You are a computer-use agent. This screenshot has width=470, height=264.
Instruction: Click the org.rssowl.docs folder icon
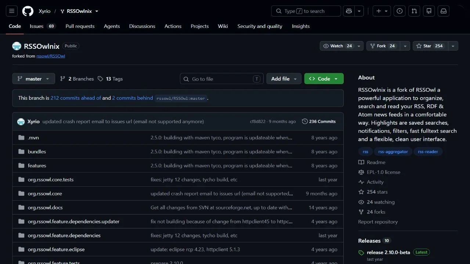click(x=21, y=208)
